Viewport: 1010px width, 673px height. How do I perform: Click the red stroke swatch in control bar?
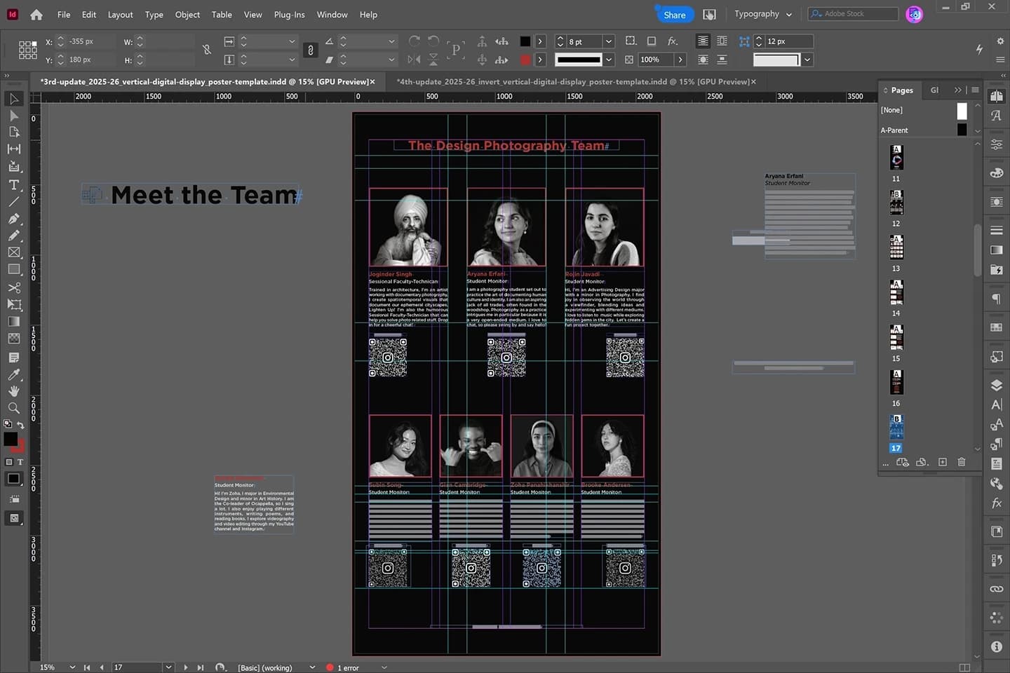pos(525,60)
